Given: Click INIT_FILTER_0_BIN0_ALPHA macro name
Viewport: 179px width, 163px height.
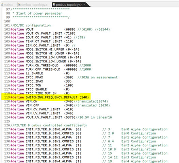Looking at the screenshot, I should click(x=49, y=129).
